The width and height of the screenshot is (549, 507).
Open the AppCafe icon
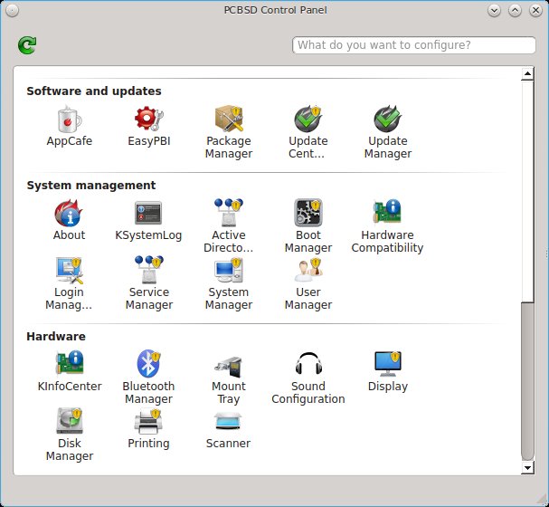(x=70, y=126)
